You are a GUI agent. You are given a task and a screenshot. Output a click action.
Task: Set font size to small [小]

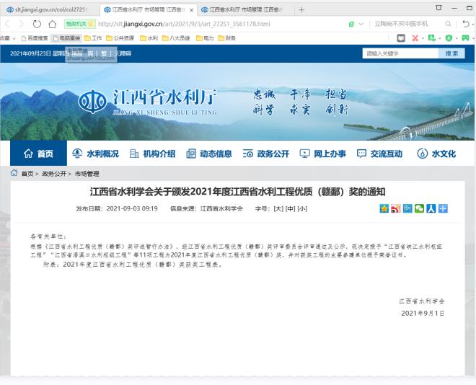[x=302, y=209]
